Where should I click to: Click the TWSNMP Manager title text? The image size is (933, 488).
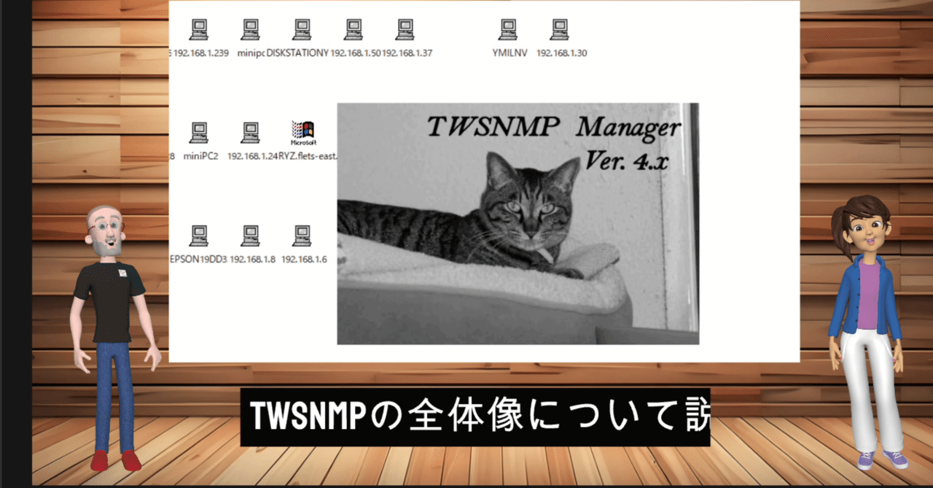pyautogui.click(x=553, y=127)
